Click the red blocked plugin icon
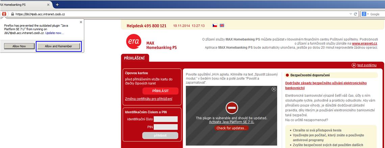The image size is (385, 148). click(232, 108)
